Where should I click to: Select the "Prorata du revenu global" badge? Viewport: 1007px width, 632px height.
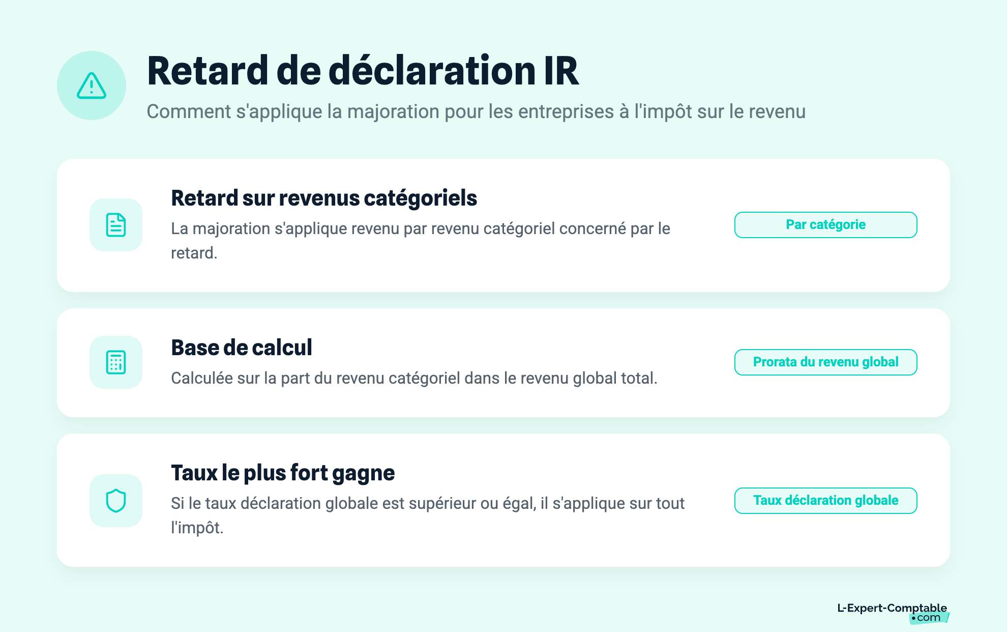coord(825,362)
